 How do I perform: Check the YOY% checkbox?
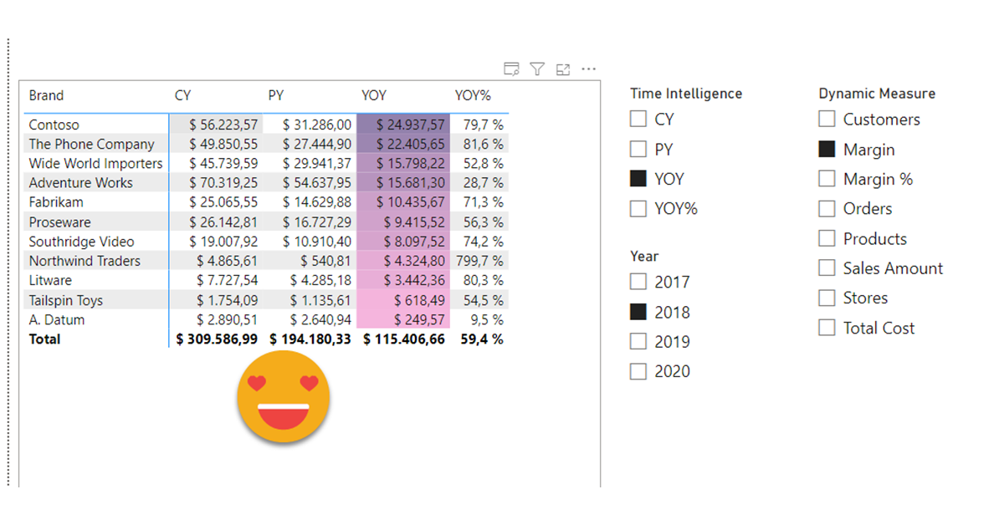click(638, 208)
